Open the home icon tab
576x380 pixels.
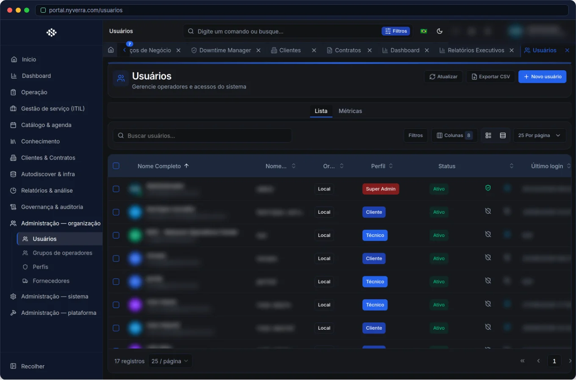pyautogui.click(x=111, y=50)
